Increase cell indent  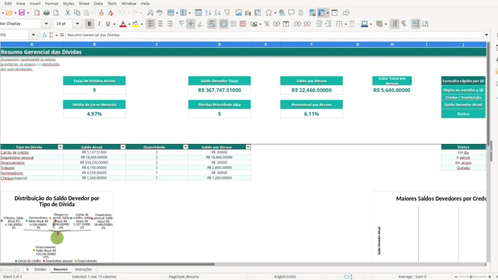tap(319, 24)
